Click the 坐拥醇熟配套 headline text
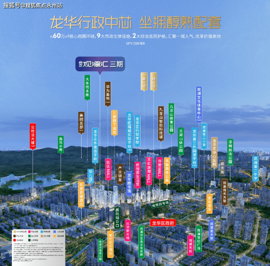 pyautogui.click(x=180, y=22)
